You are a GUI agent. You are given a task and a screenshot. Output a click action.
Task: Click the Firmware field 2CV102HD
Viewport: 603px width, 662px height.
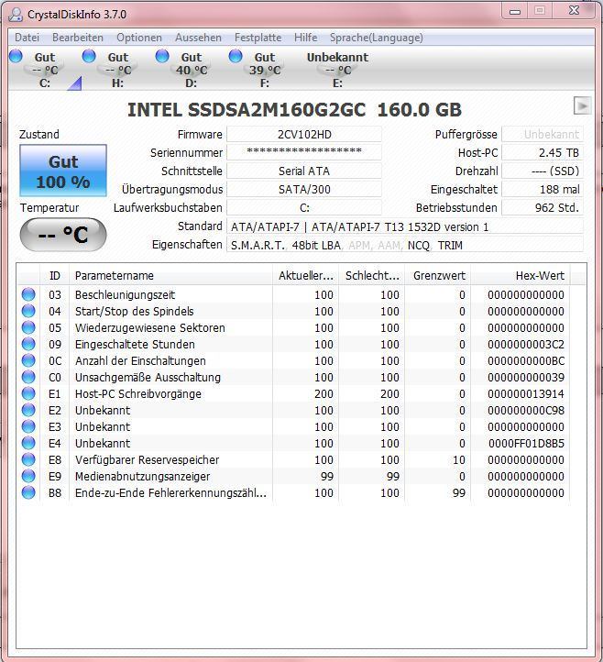click(x=304, y=134)
